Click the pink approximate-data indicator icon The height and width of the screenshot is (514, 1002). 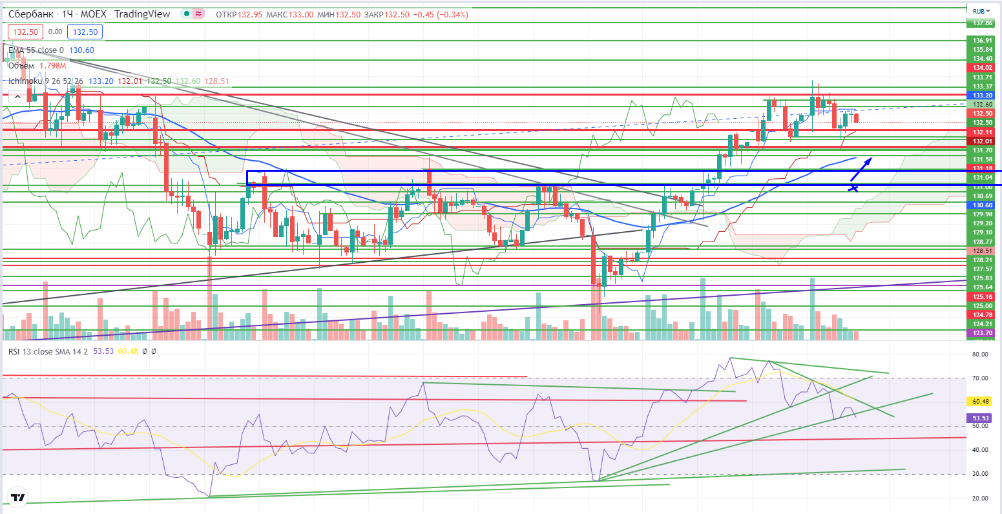pyautogui.click(x=199, y=14)
